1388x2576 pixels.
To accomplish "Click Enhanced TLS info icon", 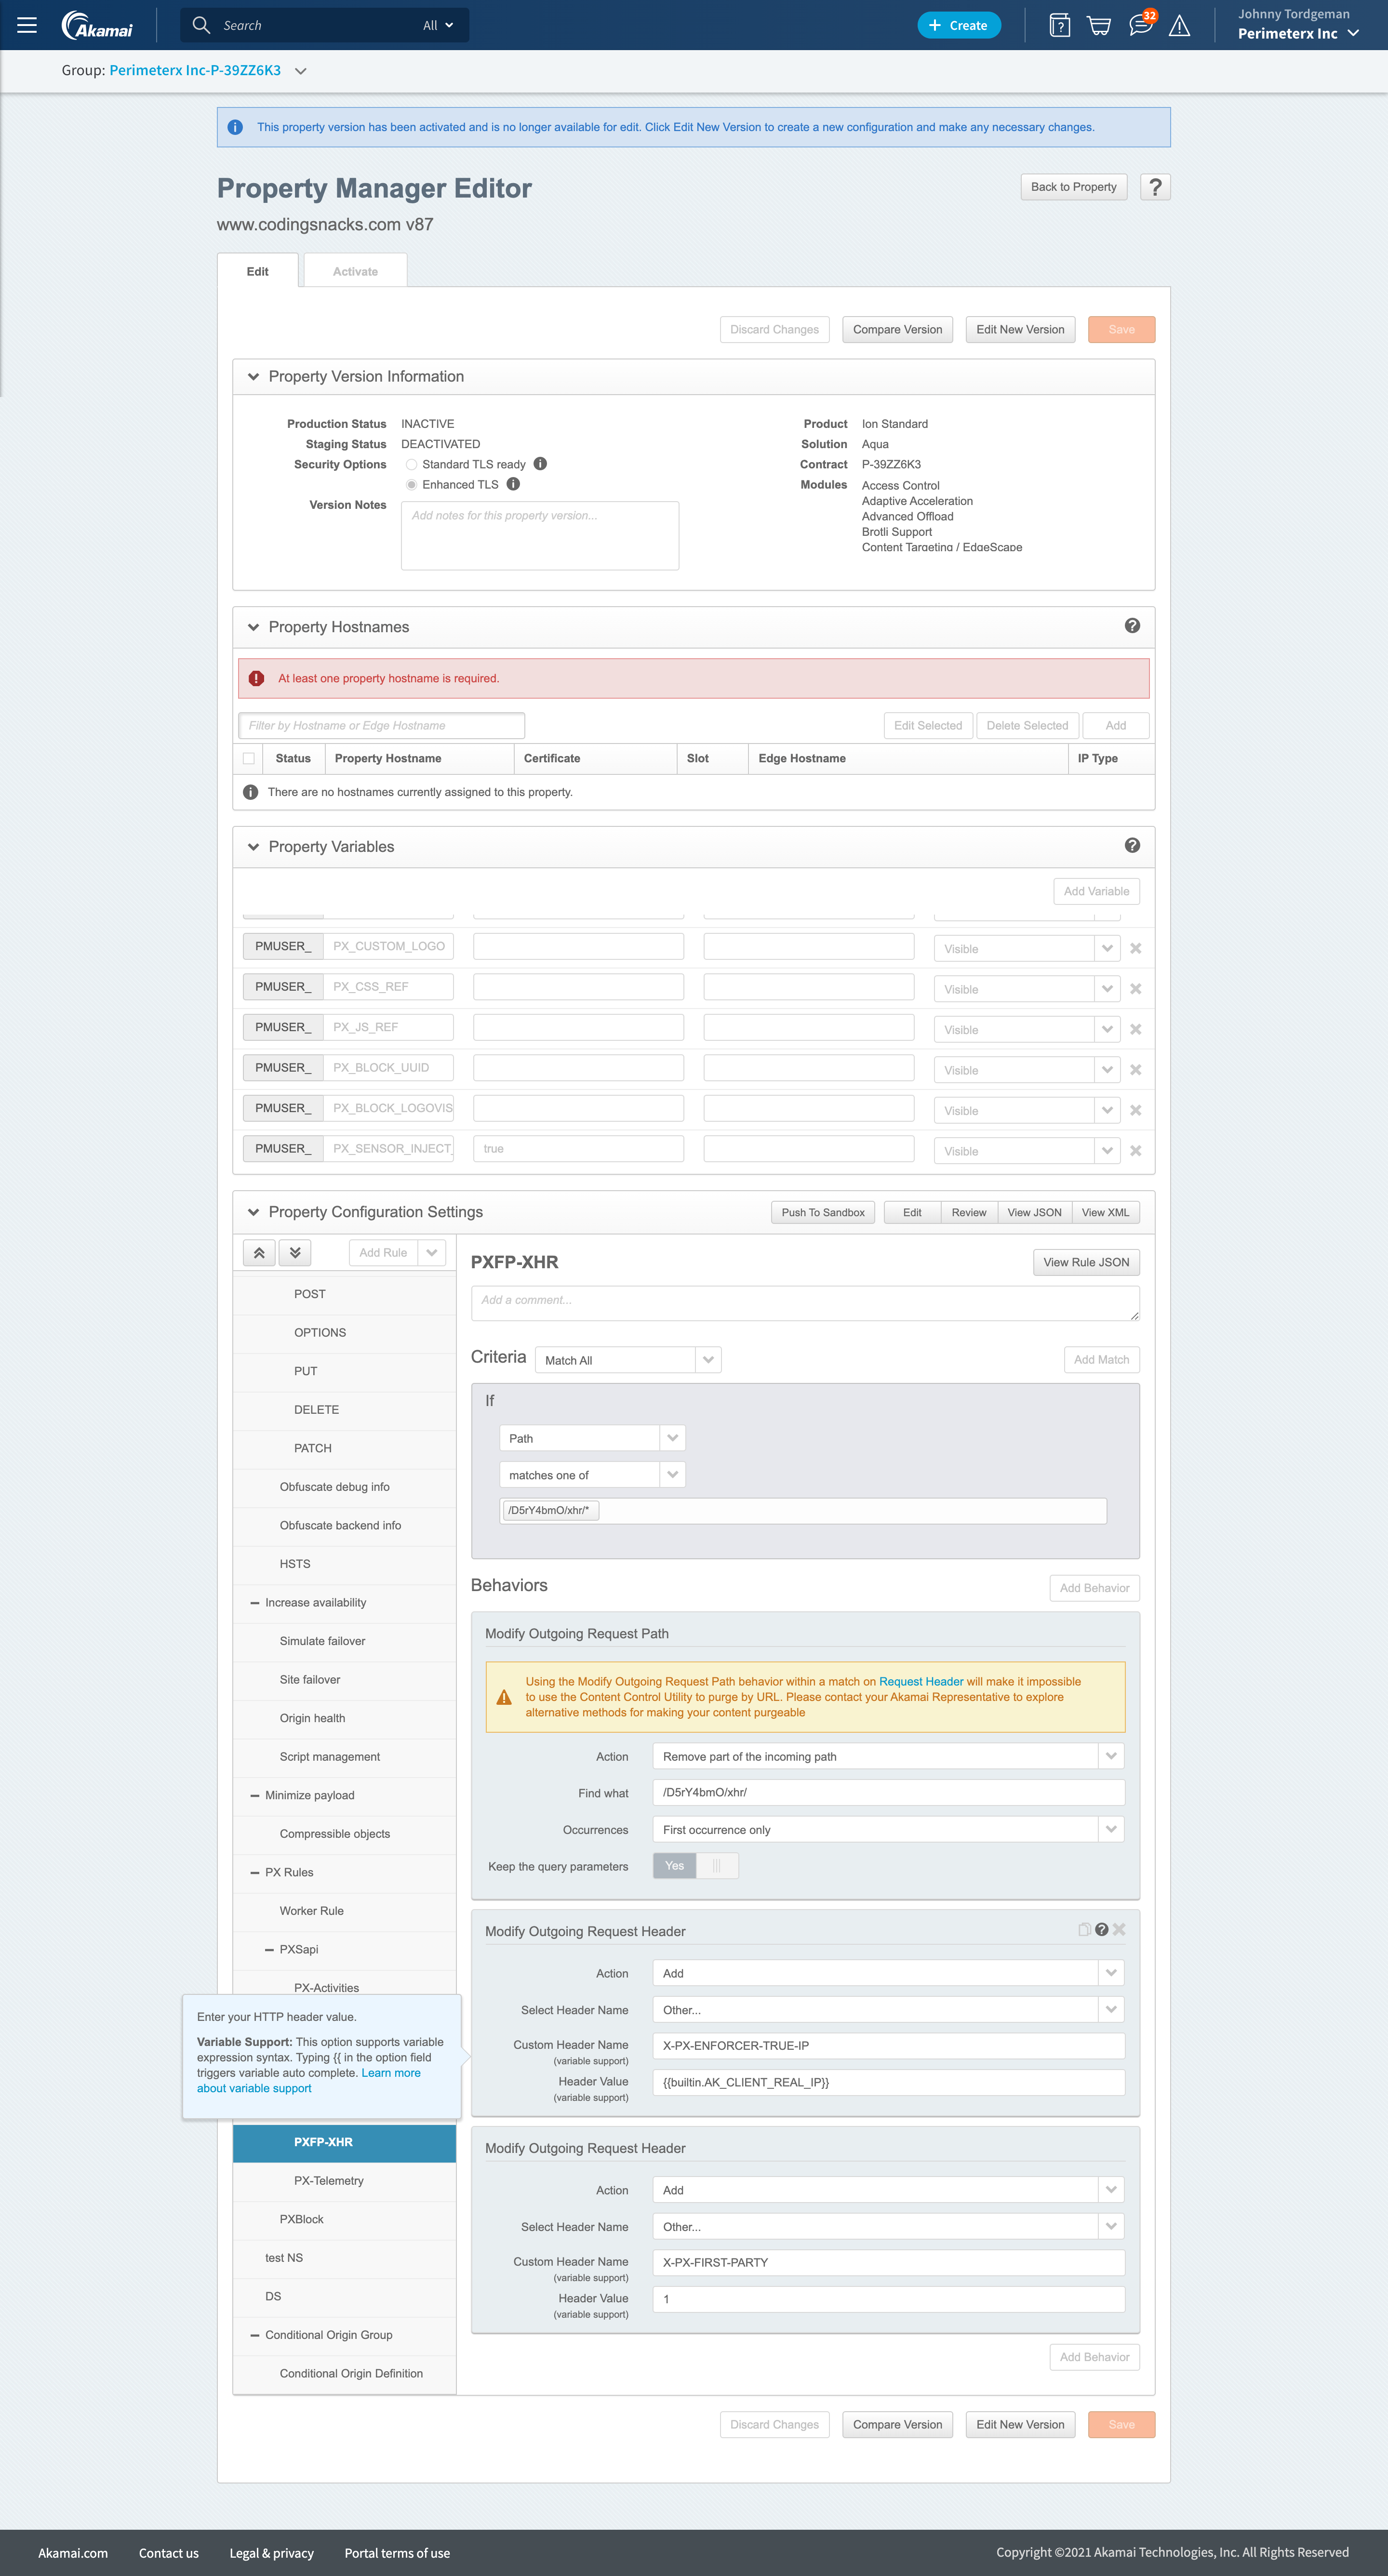I will [x=513, y=484].
